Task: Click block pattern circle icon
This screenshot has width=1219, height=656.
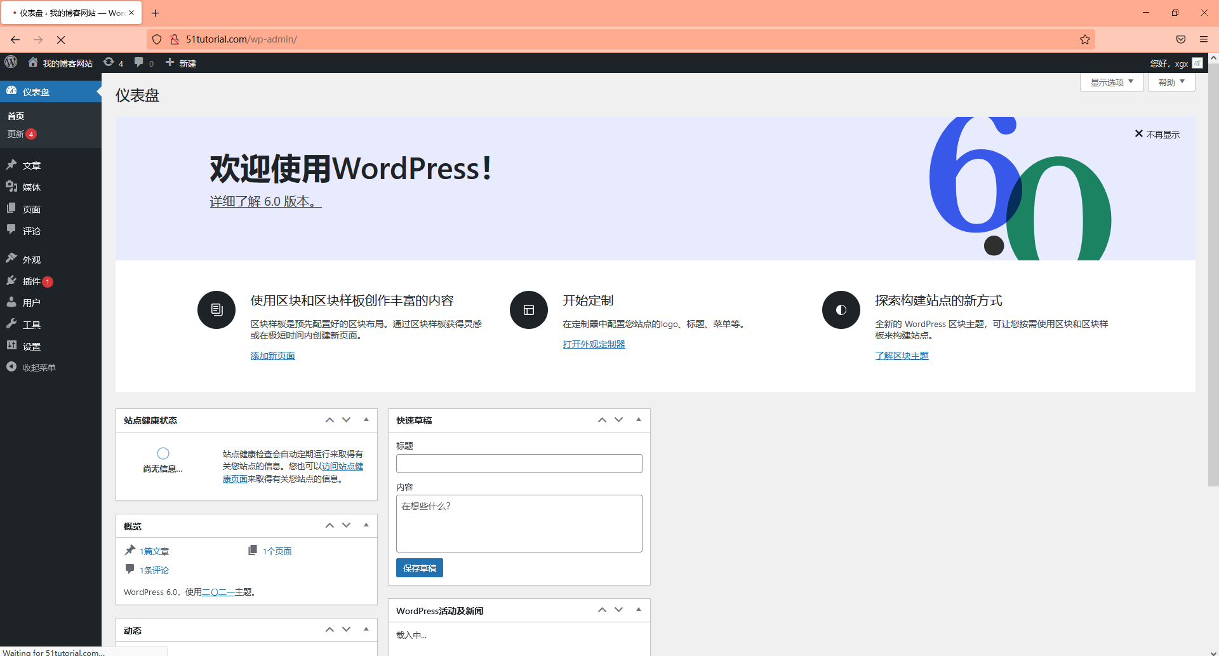Action: click(x=216, y=310)
